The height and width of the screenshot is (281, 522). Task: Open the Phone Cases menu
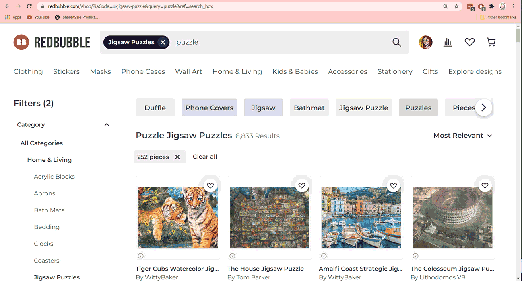click(x=143, y=71)
